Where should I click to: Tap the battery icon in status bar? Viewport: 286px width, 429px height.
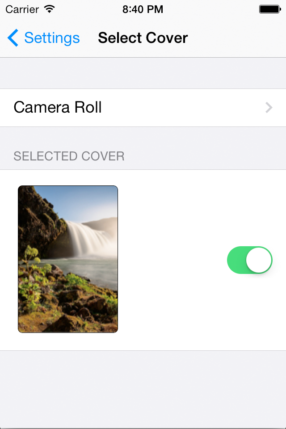(x=269, y=9)
